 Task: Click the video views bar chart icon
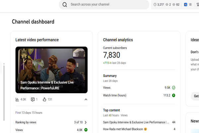pyautogui.click(x=17, y=99)
